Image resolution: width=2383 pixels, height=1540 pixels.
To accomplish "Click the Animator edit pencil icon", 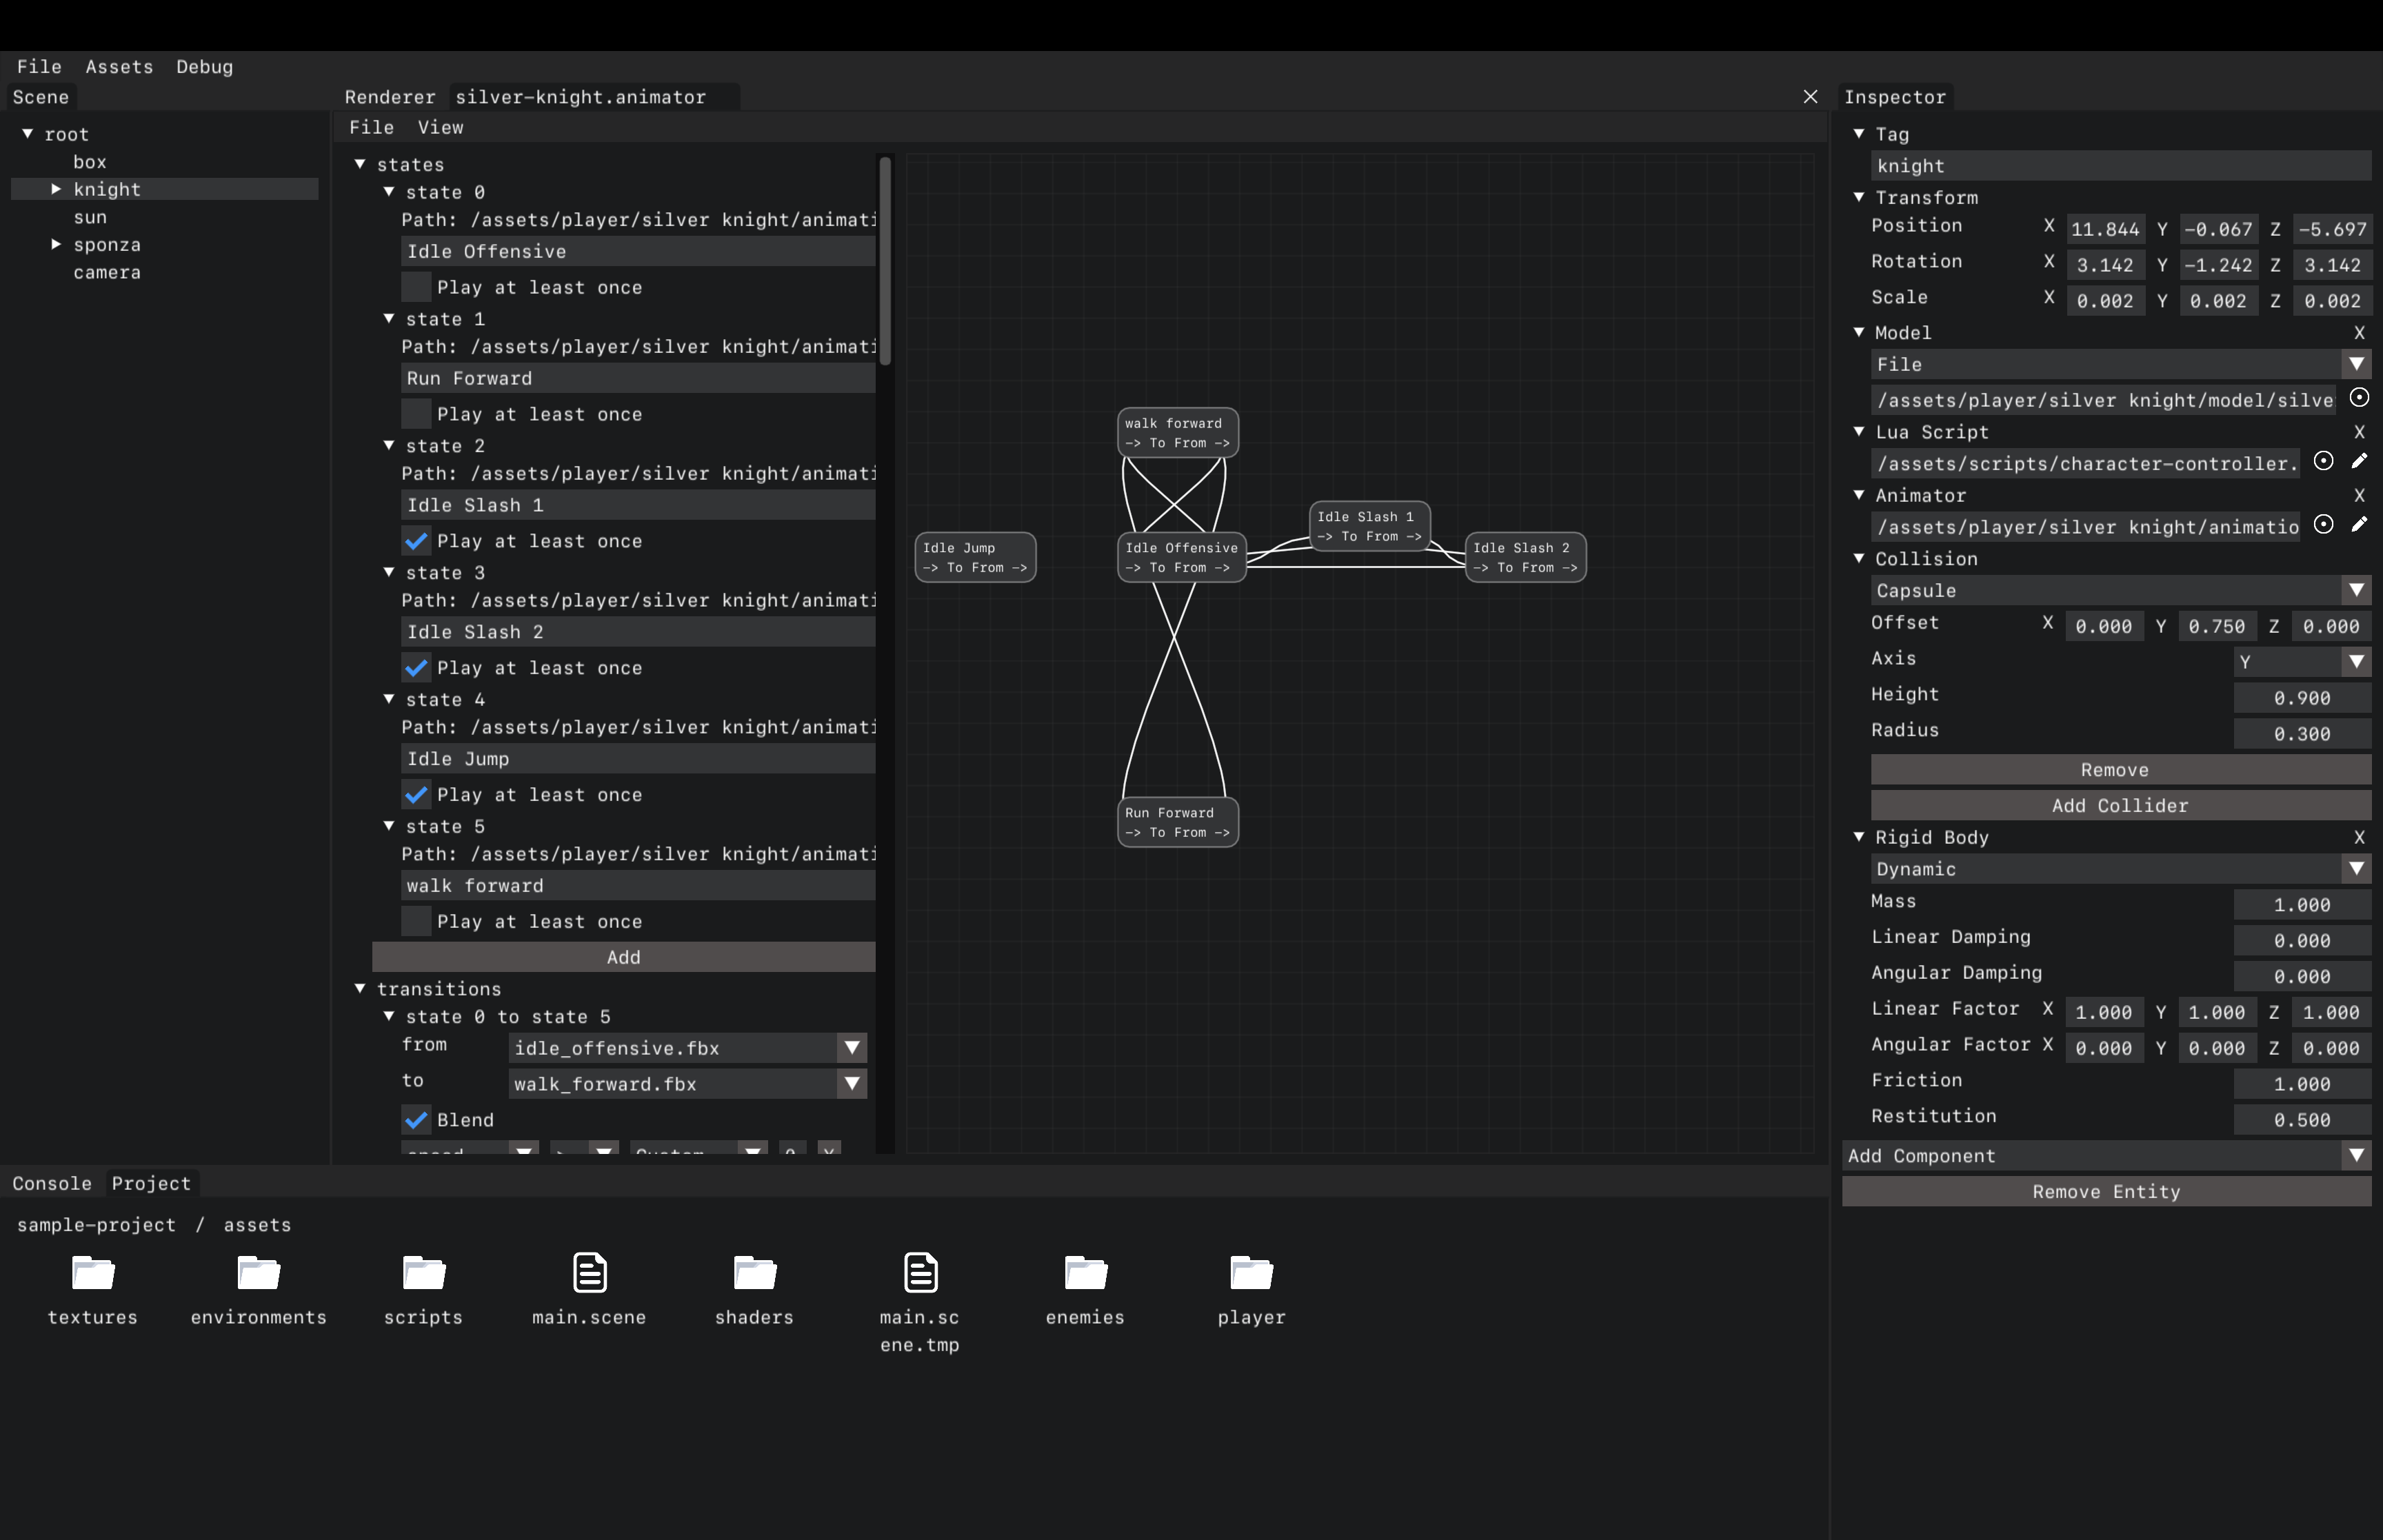I will tap(2359, 524).
